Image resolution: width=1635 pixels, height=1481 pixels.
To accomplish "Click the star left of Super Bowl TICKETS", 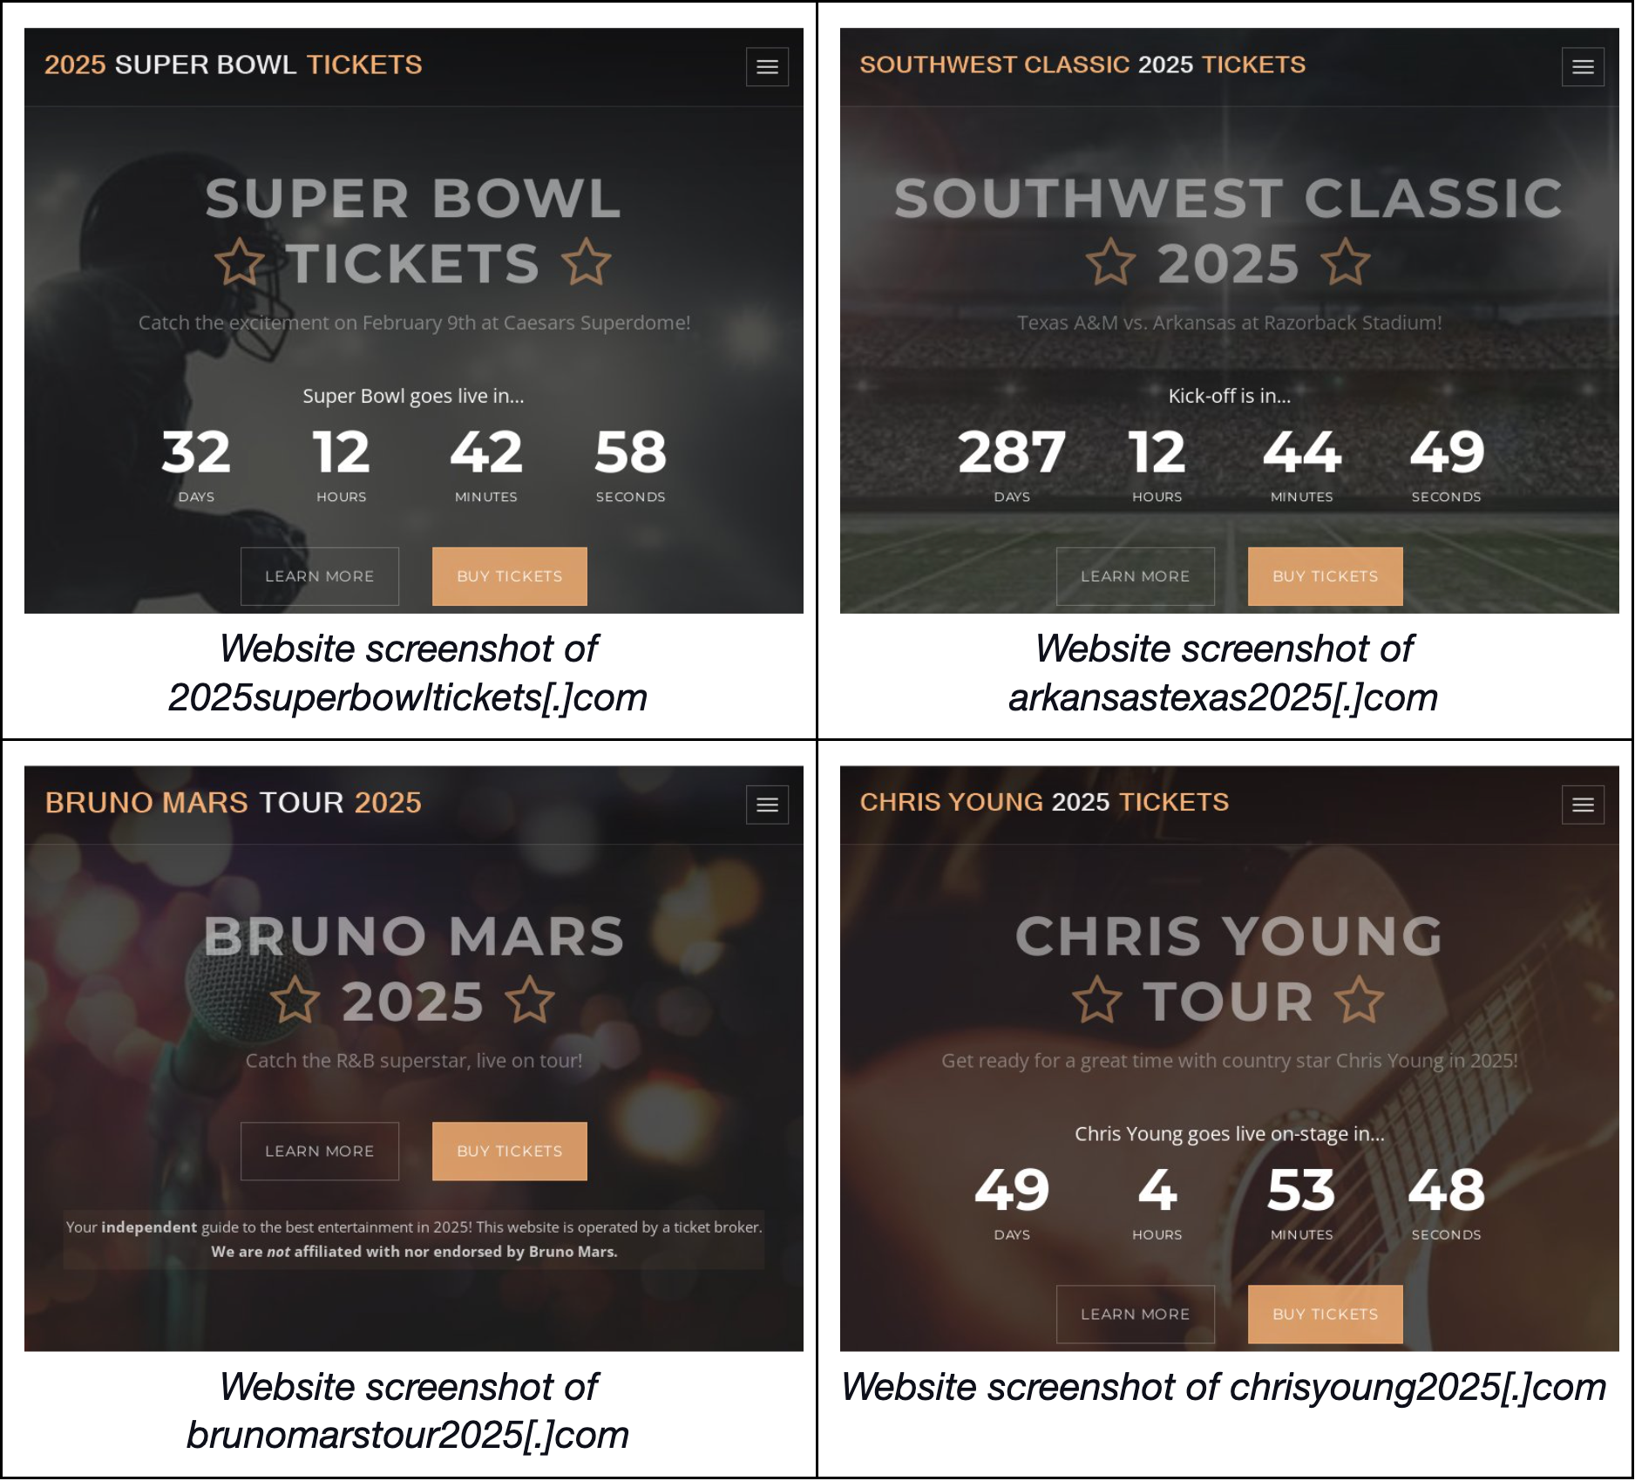I will pyautogui.click(x=240, y=262).
